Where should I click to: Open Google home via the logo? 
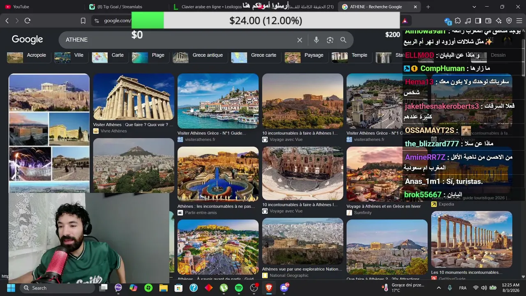pyautogui.click(x=27, y=39)
